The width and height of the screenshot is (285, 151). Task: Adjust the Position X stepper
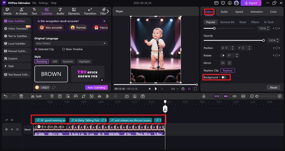click(233, 48)
